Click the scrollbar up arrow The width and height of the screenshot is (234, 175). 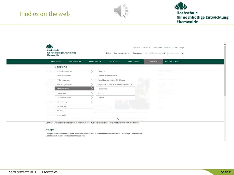point(225,44)
